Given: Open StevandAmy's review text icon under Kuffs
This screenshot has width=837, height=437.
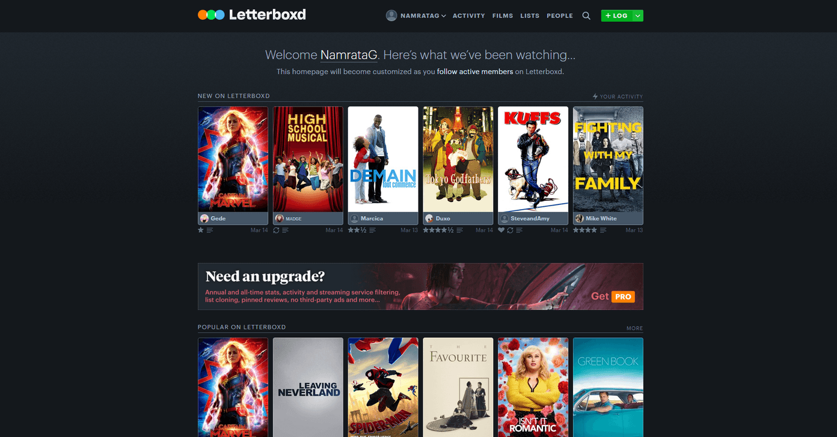Looking at the screenshot, I should click(519, 230).
